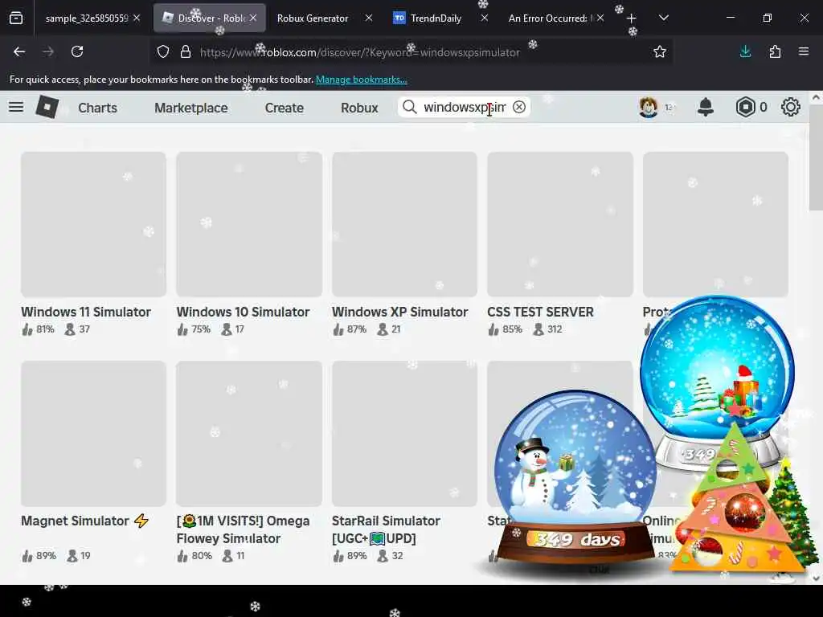Close the Robux Generator tab
823x617 pixels.
[369, 18]
